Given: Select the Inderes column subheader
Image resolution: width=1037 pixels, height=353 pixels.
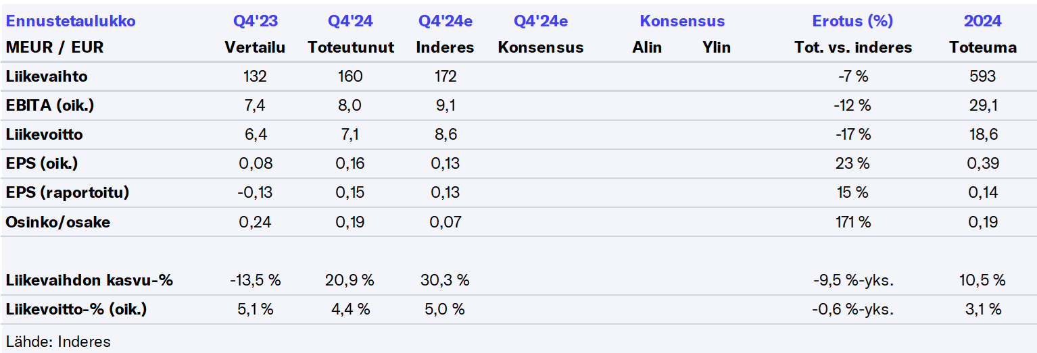Looking at the screenshot, I should (x=445, y=48).
